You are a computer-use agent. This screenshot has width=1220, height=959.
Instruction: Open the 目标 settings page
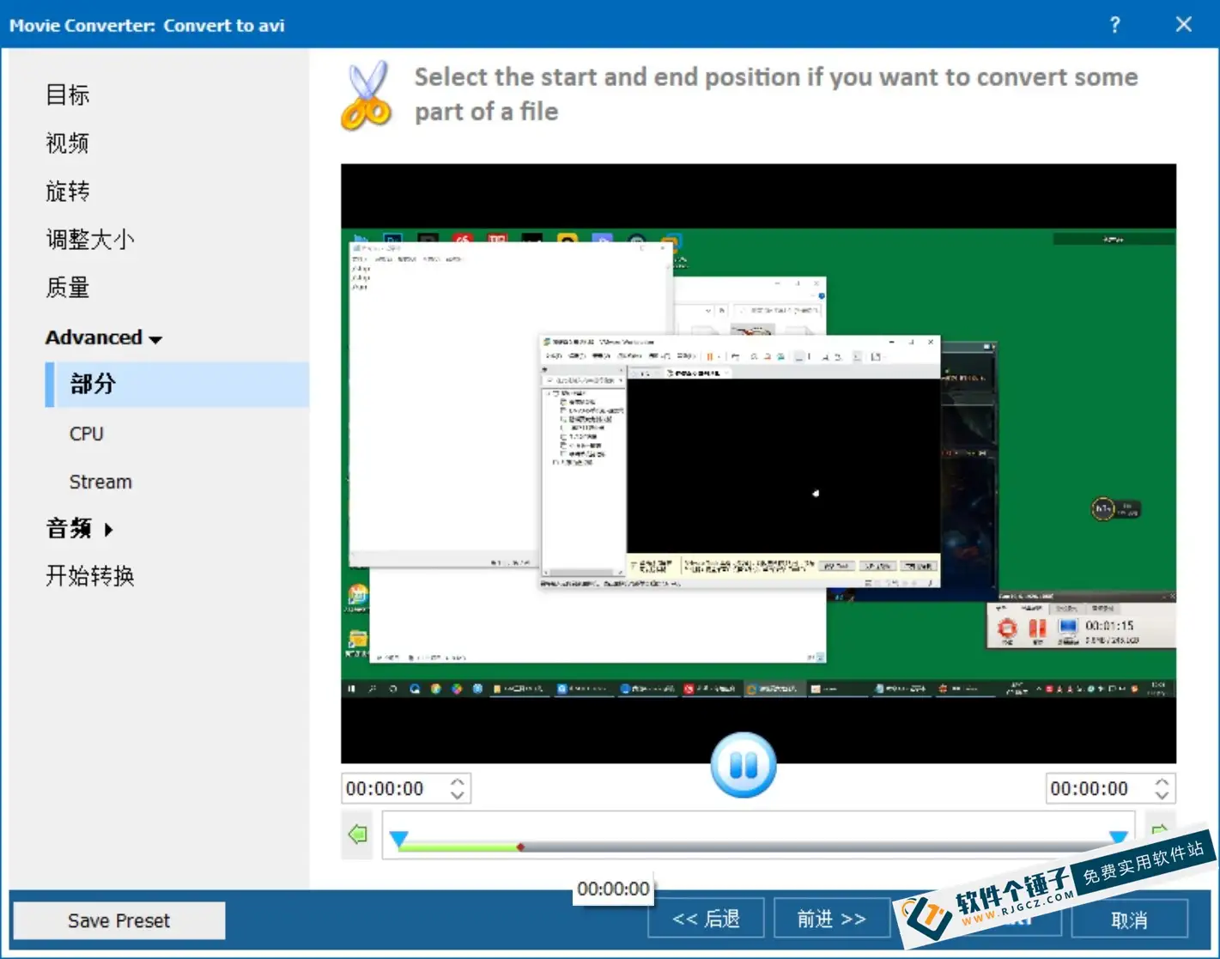(67, 95)
